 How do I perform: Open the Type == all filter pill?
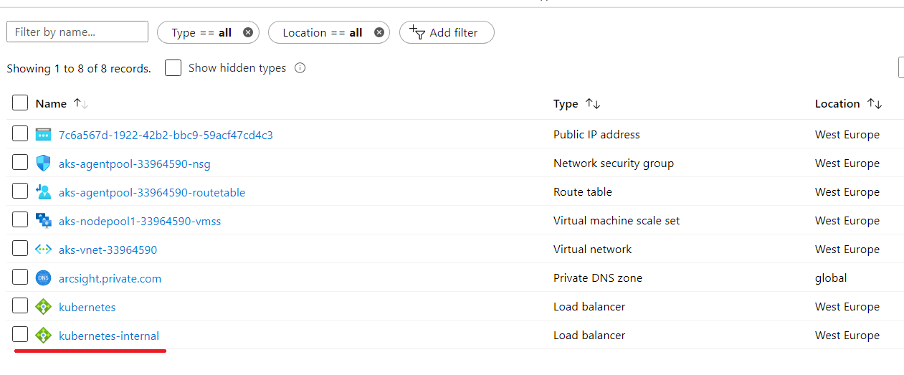pyautogui.click(x=201, y=32)
